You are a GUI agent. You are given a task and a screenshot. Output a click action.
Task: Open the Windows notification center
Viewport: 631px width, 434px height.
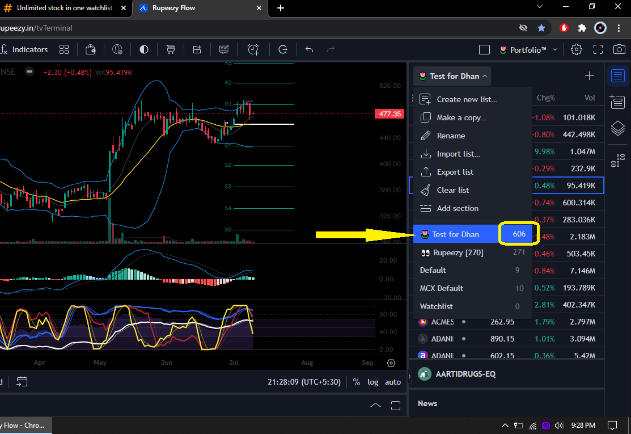(612, 425)
